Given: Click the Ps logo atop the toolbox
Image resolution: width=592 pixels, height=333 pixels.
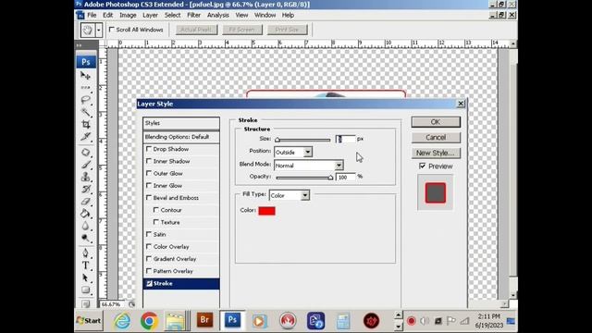Looking at the screenshot, I should point(86,62).
